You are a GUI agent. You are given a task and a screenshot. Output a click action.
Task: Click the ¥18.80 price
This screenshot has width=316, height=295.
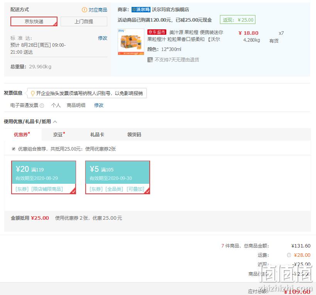coord(248,33)
